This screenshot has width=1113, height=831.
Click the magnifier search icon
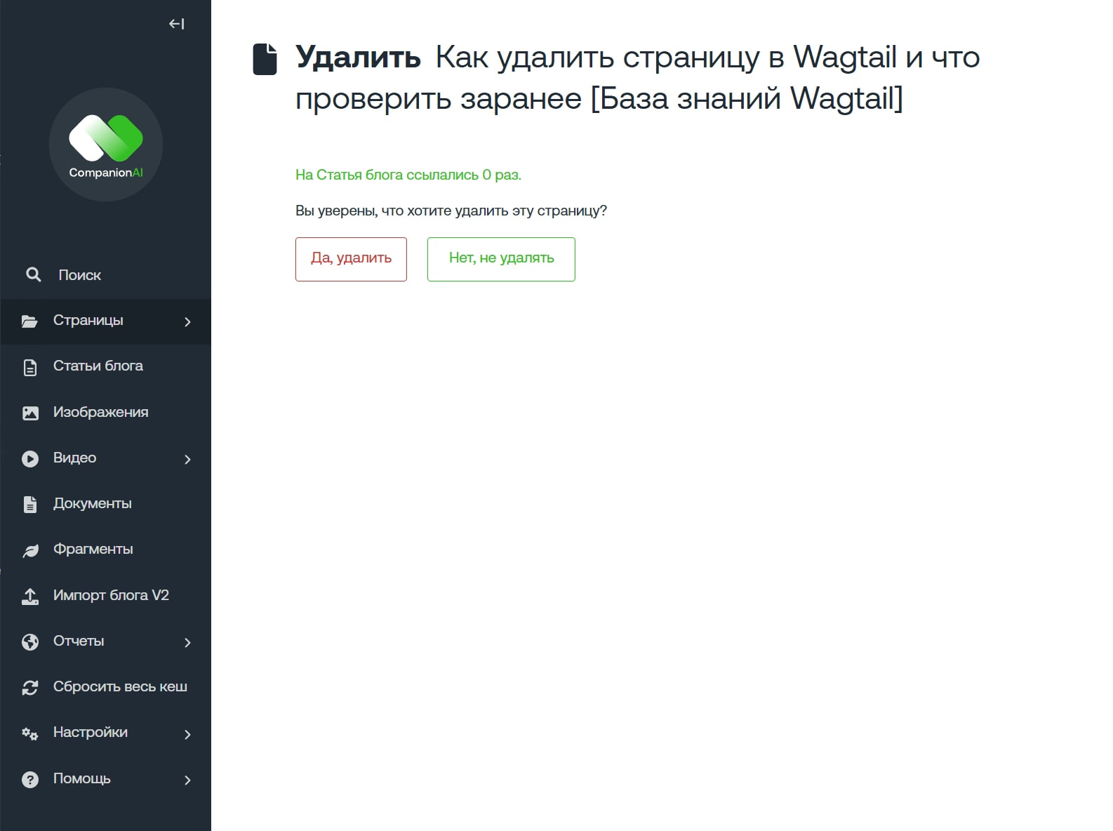[x=33, y=274]
